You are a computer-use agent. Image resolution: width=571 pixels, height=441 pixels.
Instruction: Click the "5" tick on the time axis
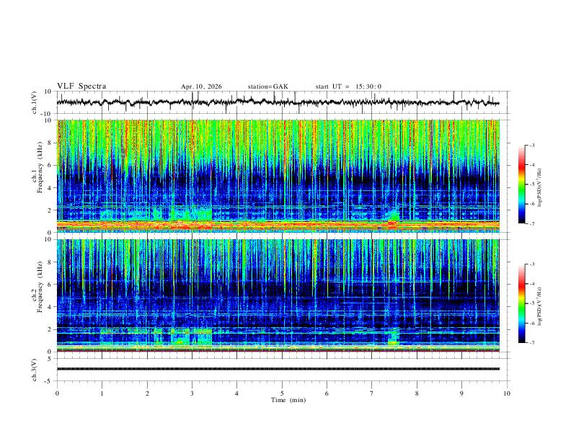pos(282,393)
